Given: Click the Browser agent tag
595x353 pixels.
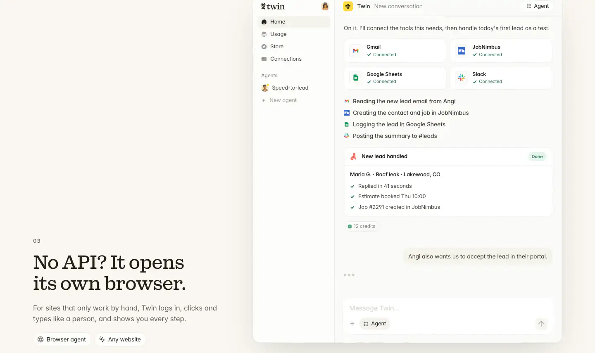Looking at the screenshot, I should click(62, 339).
